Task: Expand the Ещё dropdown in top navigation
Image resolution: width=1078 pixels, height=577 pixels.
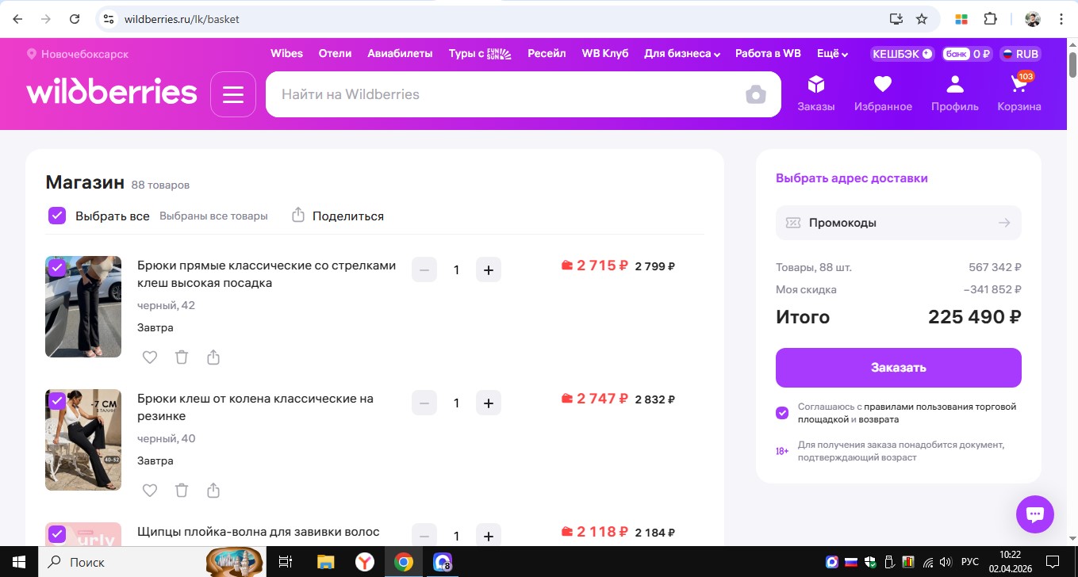Action: (833, 54)
